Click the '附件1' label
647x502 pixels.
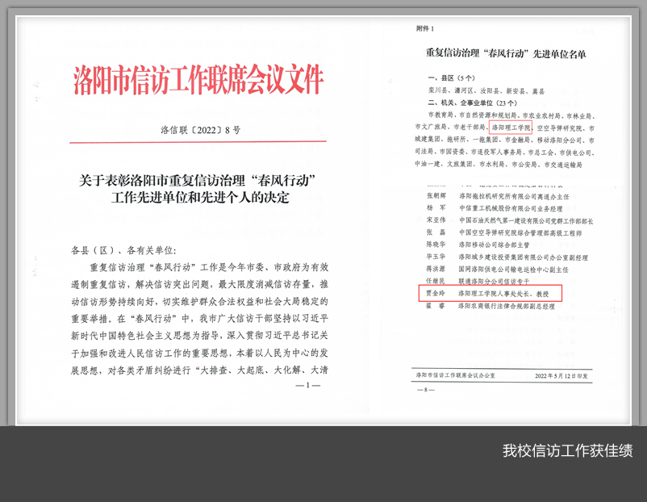point(425,28)
